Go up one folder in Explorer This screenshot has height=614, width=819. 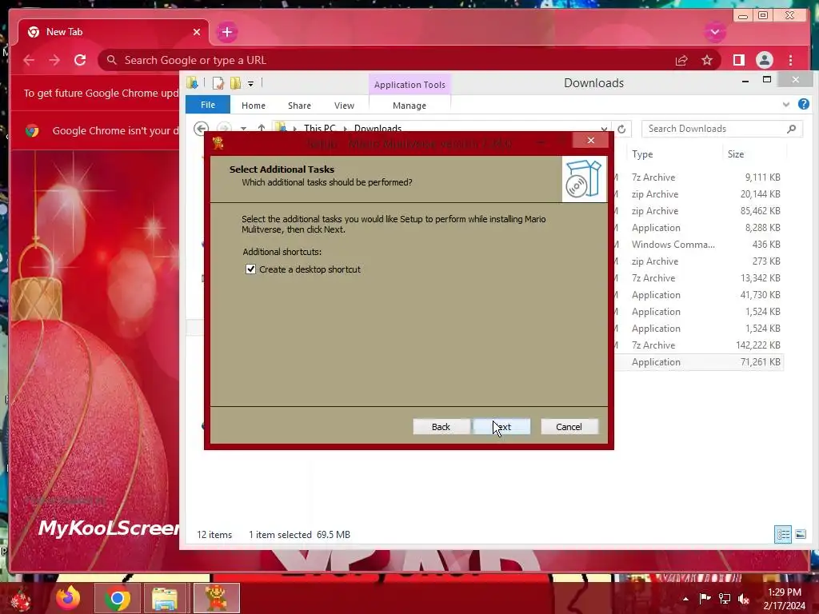[x=262, y=129]
